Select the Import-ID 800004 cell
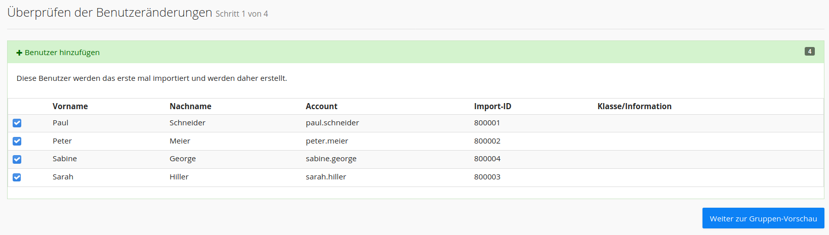Screen dimensions: 829x235 pyautogui.click(x=487, y=159)
